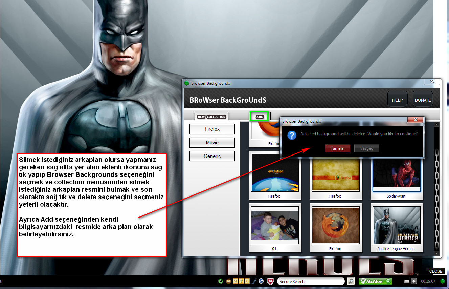
Task: Select the 01 family photo thumbnail
Action: 275,225
